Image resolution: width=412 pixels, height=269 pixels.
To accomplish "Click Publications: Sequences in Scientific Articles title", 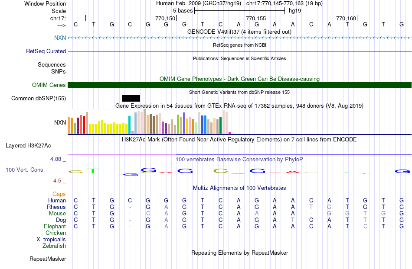I will click(239, 58).
